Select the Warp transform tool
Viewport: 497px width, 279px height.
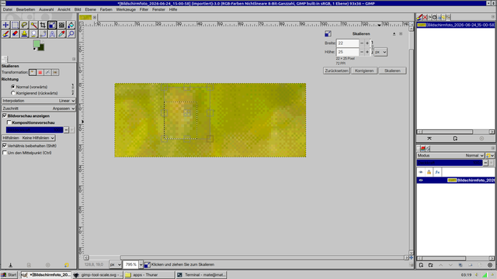(x=61, y=25)
